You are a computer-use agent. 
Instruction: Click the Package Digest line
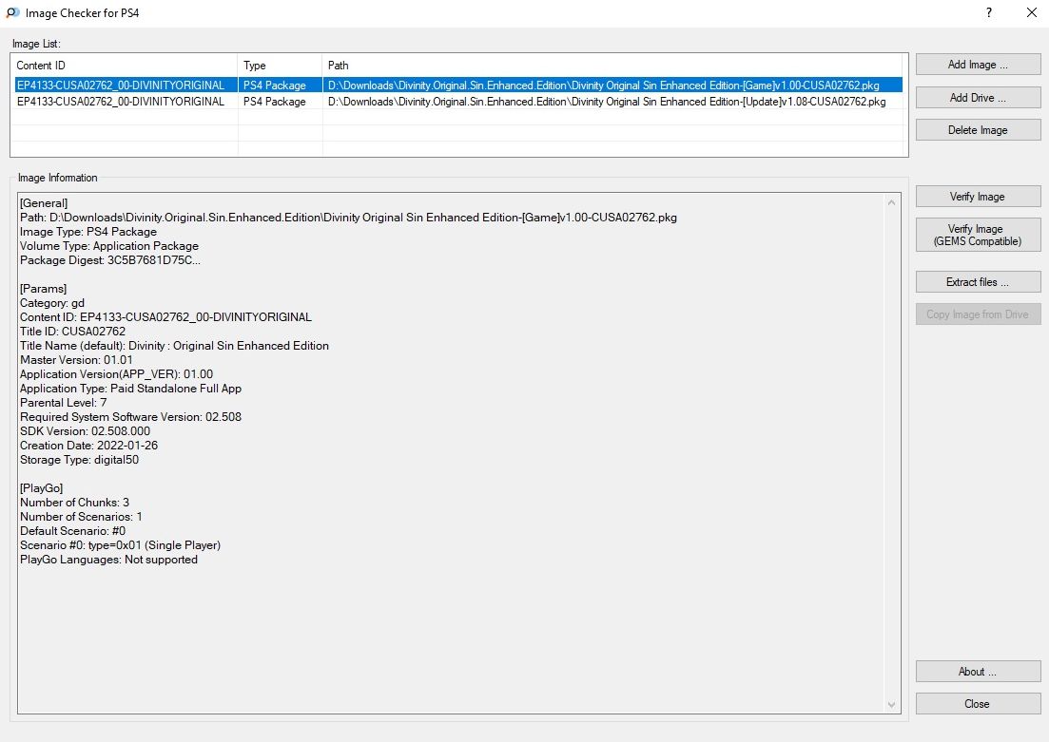(110, 260)
